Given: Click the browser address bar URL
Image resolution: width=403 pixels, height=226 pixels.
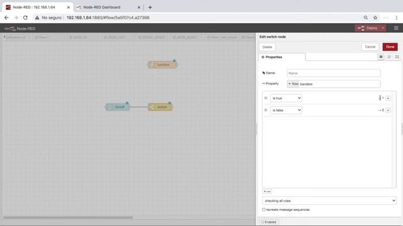Looking at the screenshot, I should click(x=108, y=18).
